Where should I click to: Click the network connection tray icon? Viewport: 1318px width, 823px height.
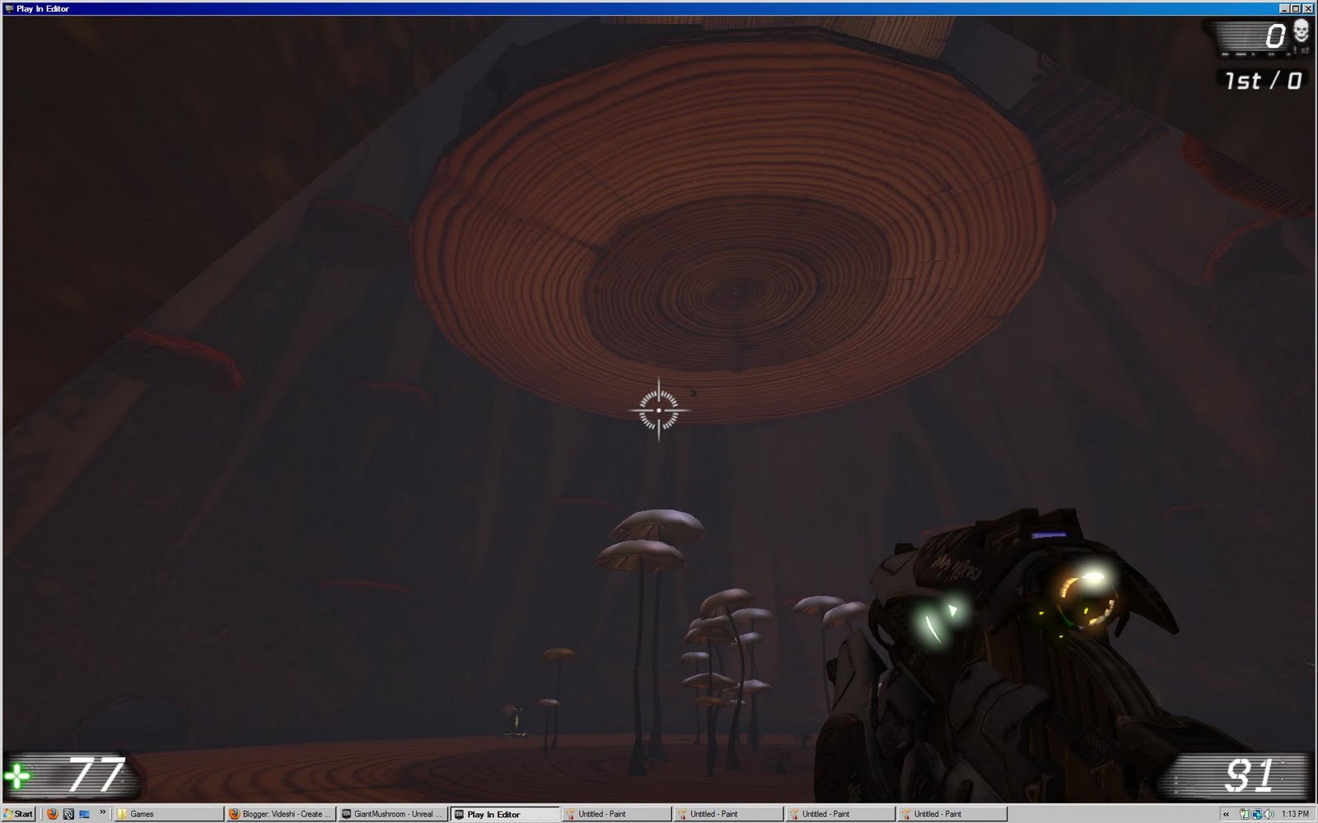click(1257, 814)
